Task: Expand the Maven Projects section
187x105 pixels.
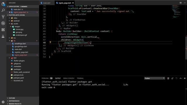Action: click(23, 104)
